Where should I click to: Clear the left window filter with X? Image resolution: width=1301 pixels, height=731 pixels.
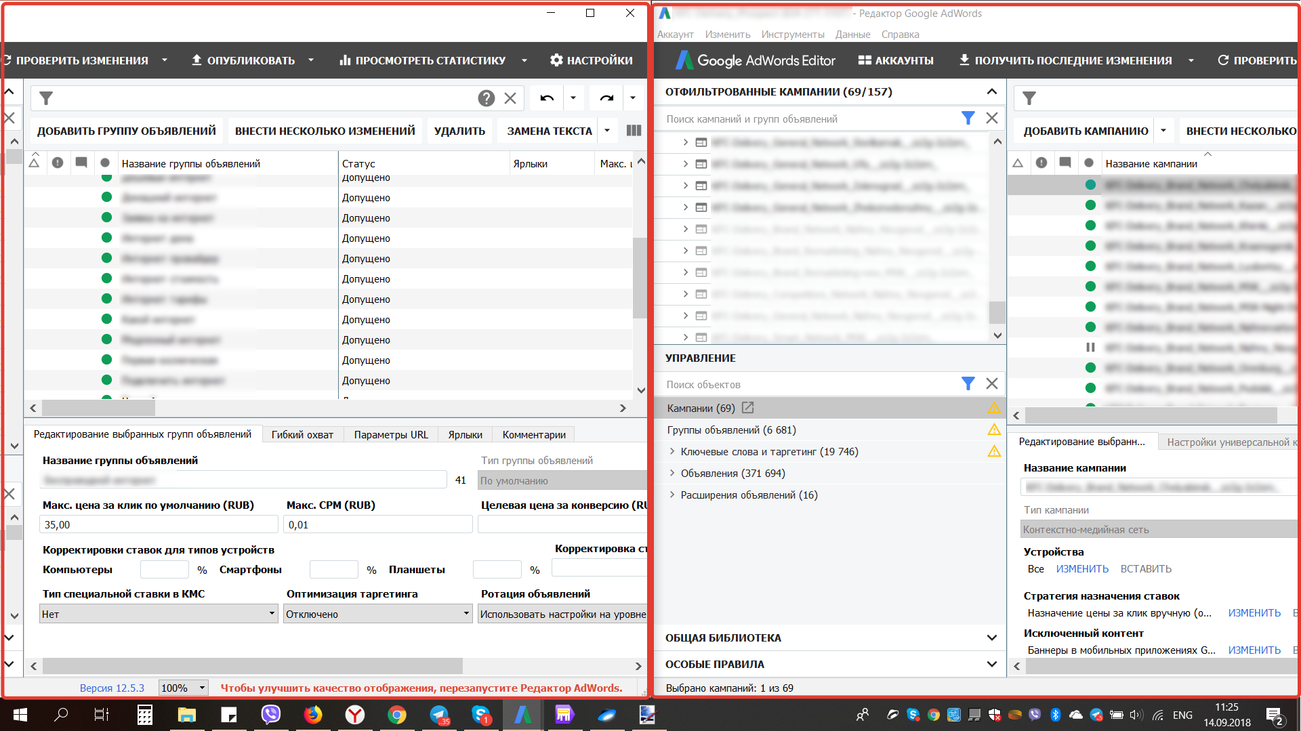click(x=510, y=98)
